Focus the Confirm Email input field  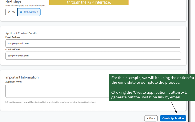coord(93,56)
